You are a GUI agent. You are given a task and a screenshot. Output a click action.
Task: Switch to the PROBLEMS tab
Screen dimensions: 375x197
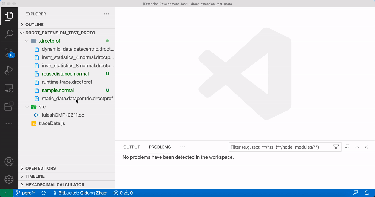click(x=160, y=147)
